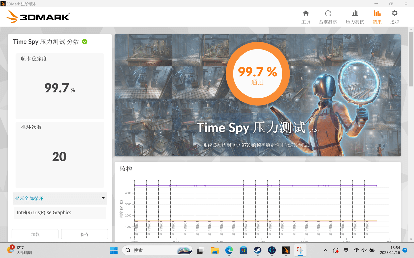The width and height of the screenshot is (414, 258).
Task: Click the page's vertical scrollbar thumb
Action: coord(411,59)
